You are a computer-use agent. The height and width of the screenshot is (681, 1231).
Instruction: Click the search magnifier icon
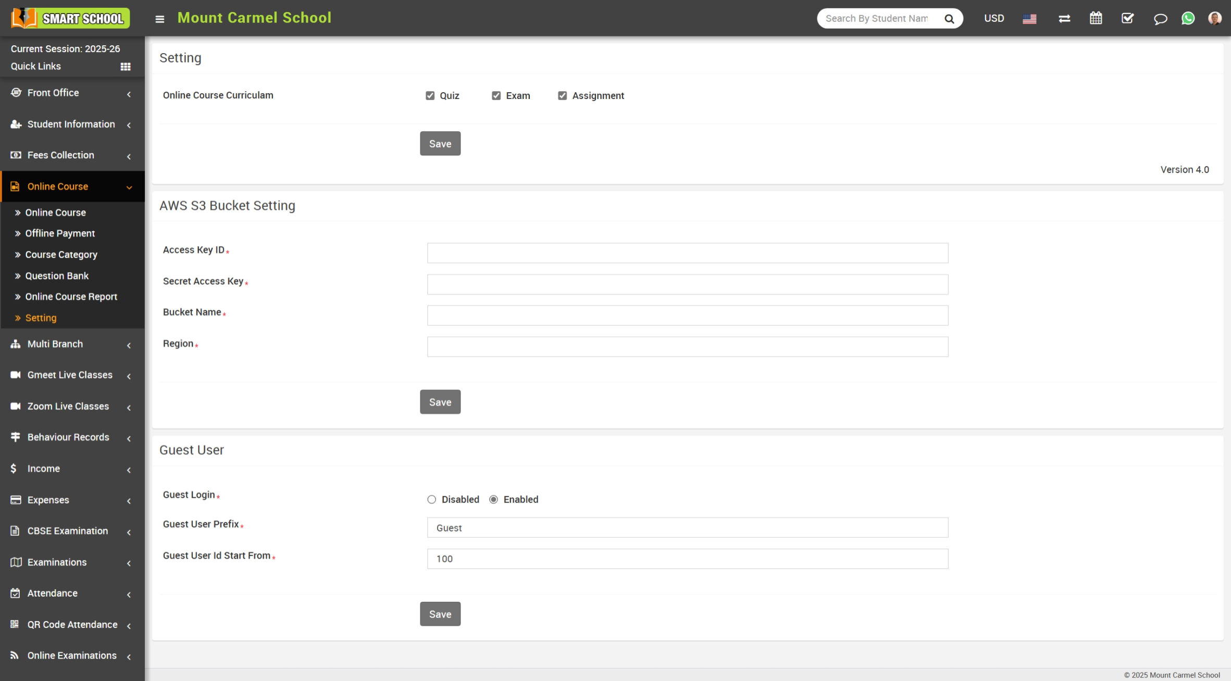click(x=949, y=19)
